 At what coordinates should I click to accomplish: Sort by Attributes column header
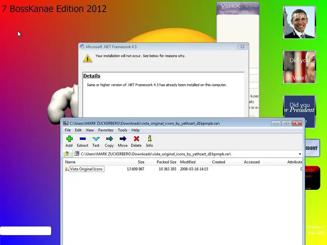pos(288,162)
